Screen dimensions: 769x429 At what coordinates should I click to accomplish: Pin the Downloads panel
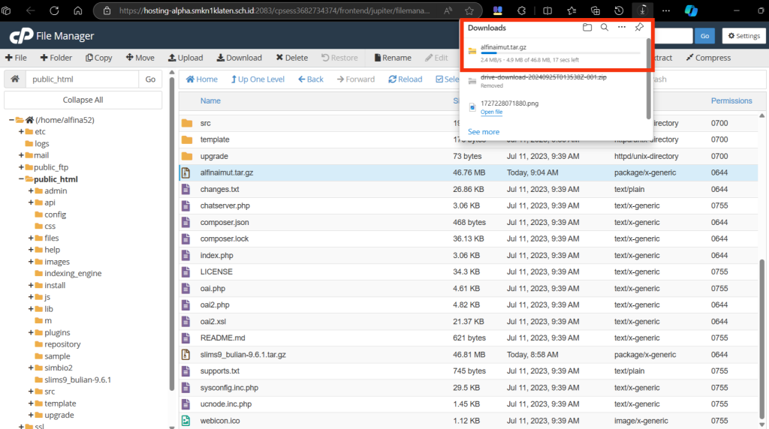click(638, 28)
